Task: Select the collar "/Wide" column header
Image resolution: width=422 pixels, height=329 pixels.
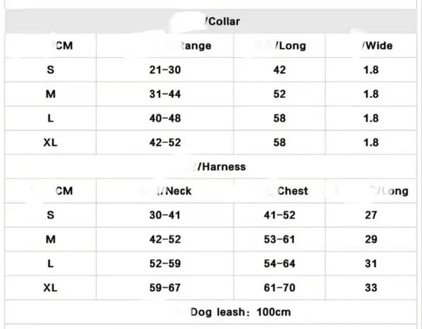Action: click(x=377, y=46)
